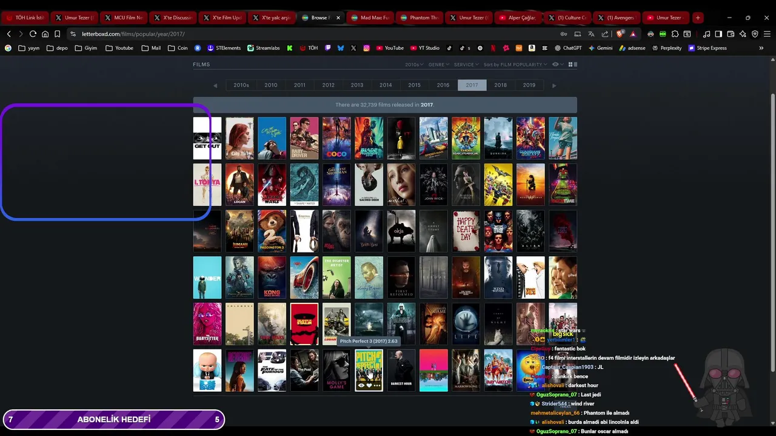This screenshot has height=436, width=776.
Task: Open the Kong Skull Island poster
Action: coord(272,277)
